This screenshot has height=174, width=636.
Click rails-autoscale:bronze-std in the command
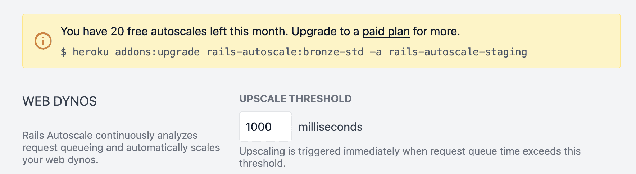tap(285, 52)
